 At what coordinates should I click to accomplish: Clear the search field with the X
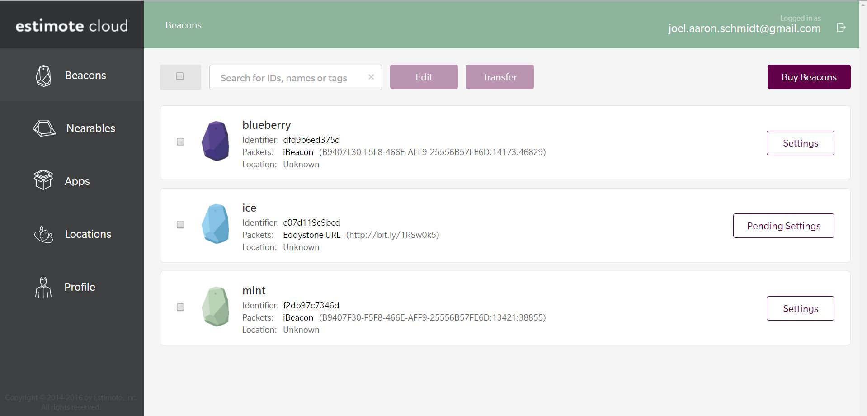pyautogui.click(x=371, y=77)
